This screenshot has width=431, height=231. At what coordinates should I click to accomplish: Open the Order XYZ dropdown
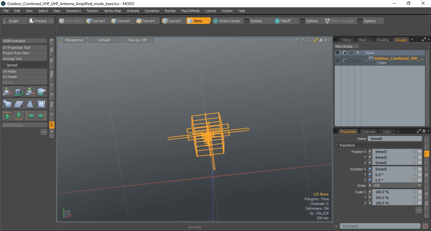(x=397, y=186)
